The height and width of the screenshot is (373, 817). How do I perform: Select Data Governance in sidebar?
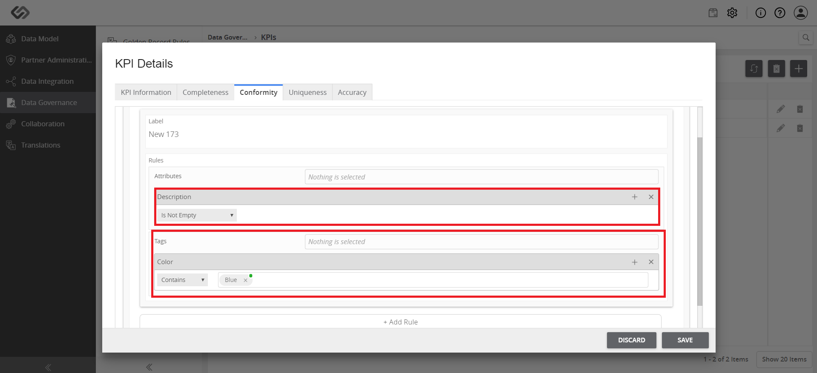click(48, 103)
